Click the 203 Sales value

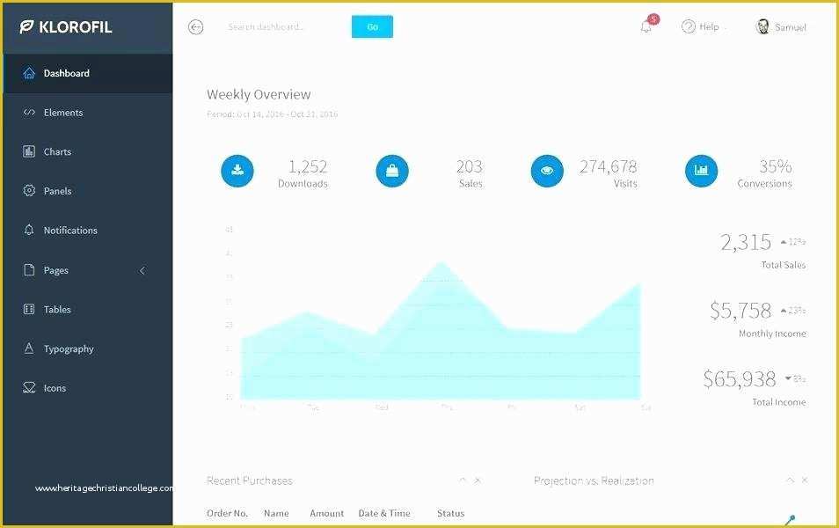[x=470, y=166]
